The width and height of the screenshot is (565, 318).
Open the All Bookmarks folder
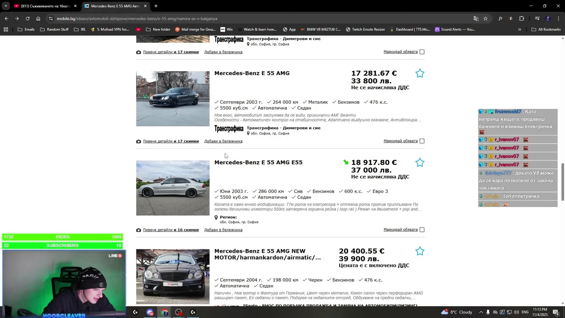[546, 30]
